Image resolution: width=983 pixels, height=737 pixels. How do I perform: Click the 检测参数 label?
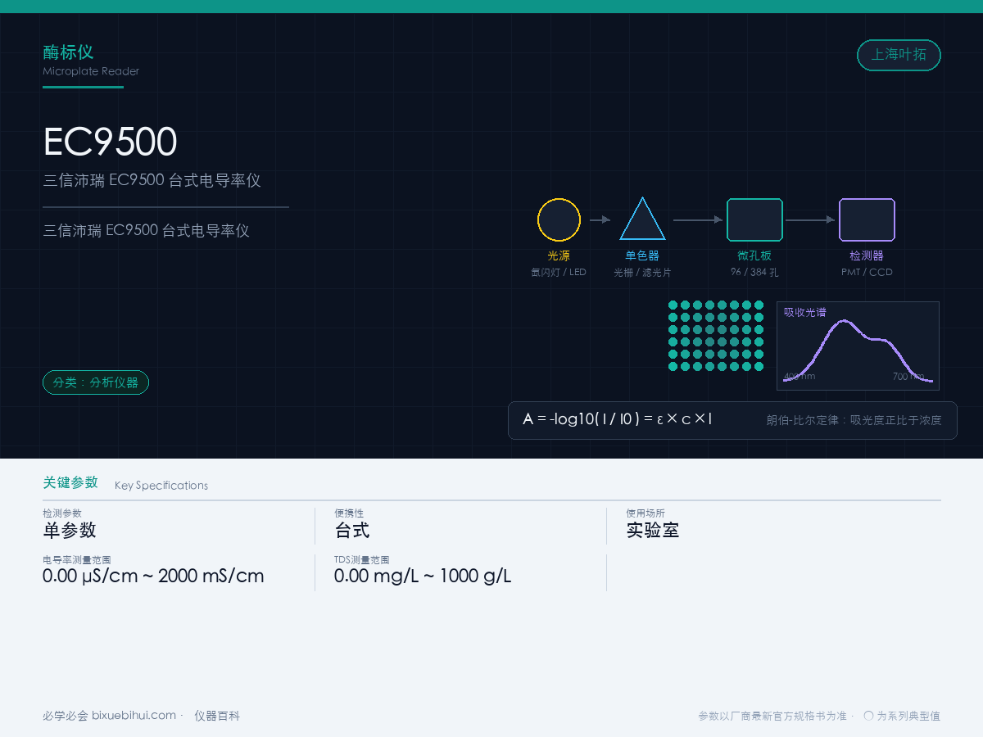[62, 513]
